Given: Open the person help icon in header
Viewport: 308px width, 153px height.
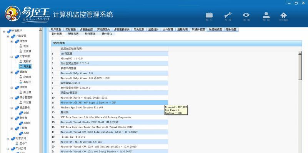Looking at the screenshot, I should (x=266, y=15).
